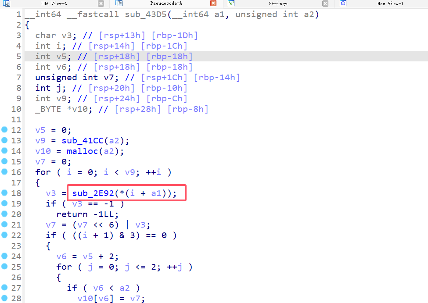This screenshot has height=303, width=428.
Task: Click the '_BYTE *v10;' declaration
Action: [x=64, y=109]
